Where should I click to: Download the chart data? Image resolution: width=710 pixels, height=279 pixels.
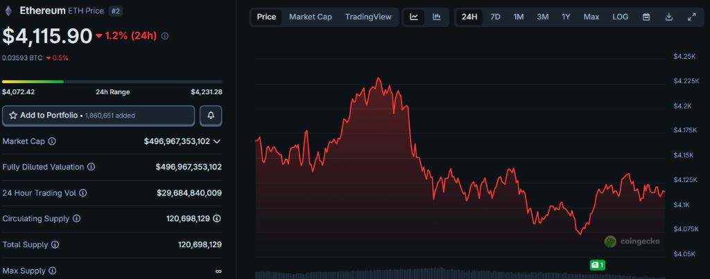tap(668, 17)
